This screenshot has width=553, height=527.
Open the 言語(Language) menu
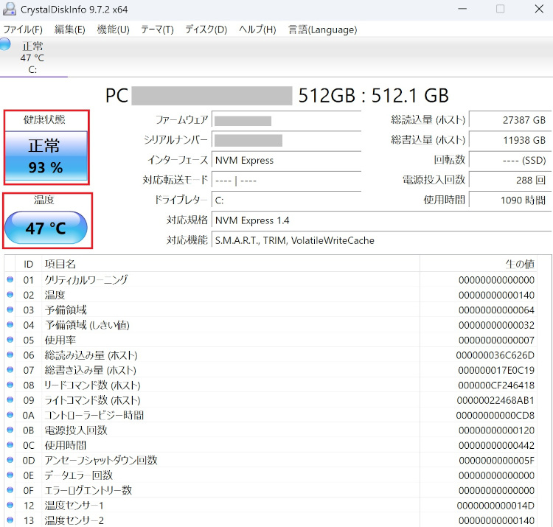coord(323,29)
